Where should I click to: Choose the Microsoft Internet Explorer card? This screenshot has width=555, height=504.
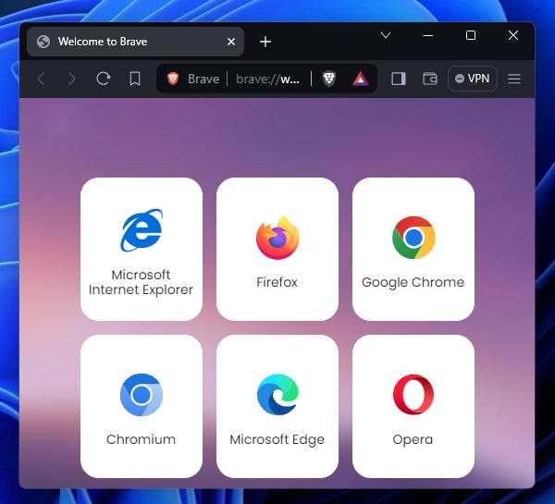(142, 249)
